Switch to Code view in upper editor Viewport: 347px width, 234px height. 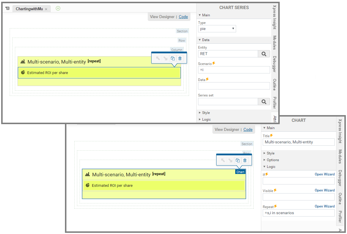point(183,17)
